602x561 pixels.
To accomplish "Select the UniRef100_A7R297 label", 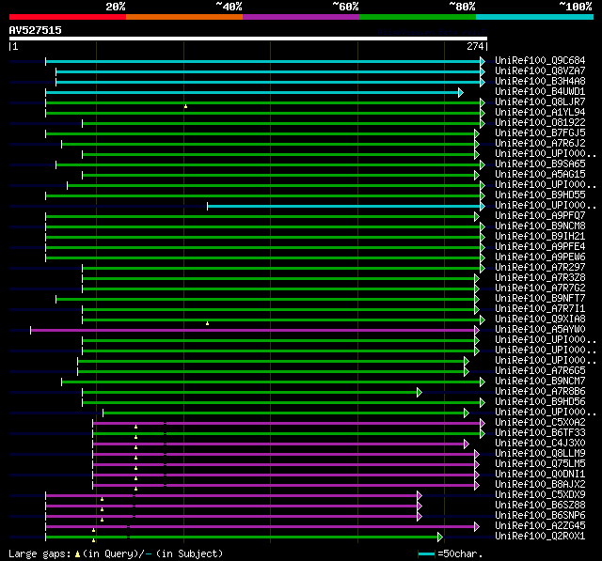I will pyautogui.click(x=540, y=268).
